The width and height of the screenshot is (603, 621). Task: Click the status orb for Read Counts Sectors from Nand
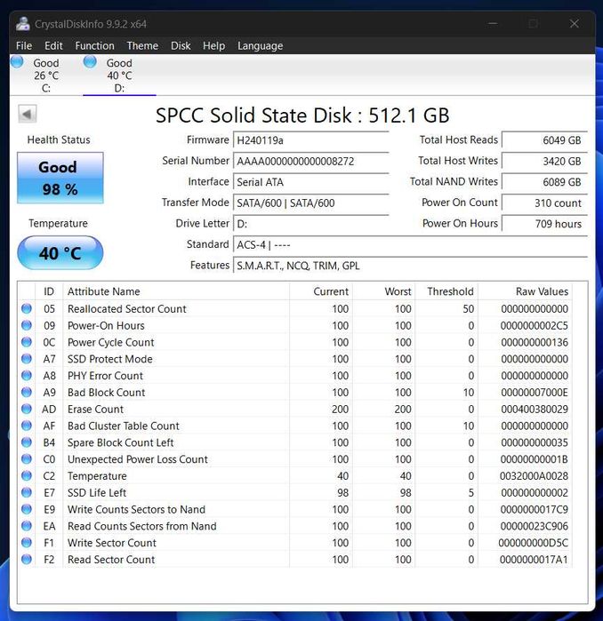click(27, 526)
